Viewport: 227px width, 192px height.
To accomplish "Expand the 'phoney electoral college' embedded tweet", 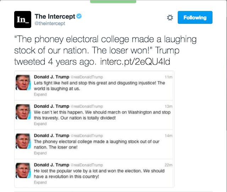I will pos(40,153).
